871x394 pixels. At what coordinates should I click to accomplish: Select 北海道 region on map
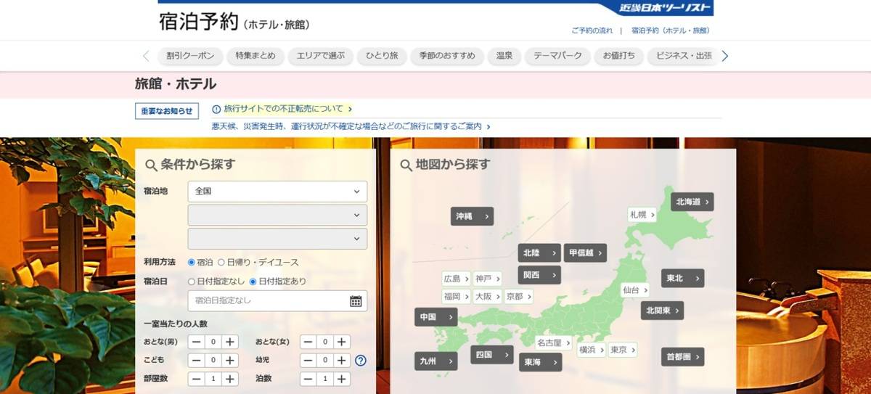coord(692,202)
